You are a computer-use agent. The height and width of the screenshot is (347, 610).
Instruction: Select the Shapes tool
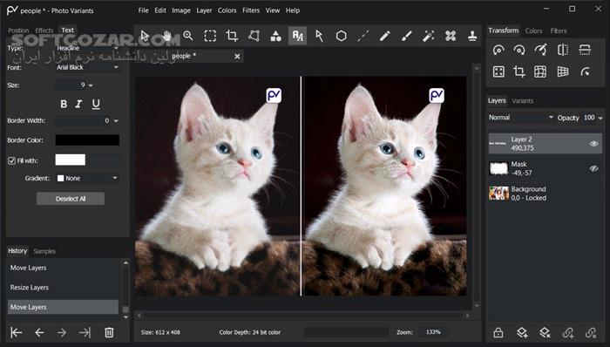(276, 36)
